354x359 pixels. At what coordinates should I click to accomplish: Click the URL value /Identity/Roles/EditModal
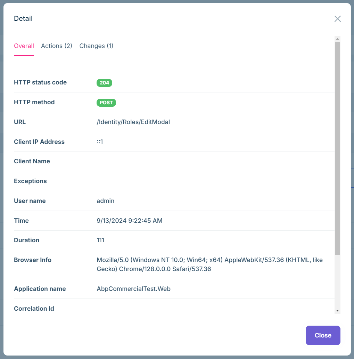[x=133, y=122]
